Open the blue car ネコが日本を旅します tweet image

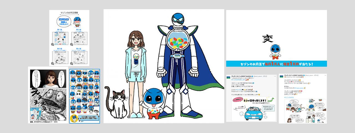pos(253,109)
